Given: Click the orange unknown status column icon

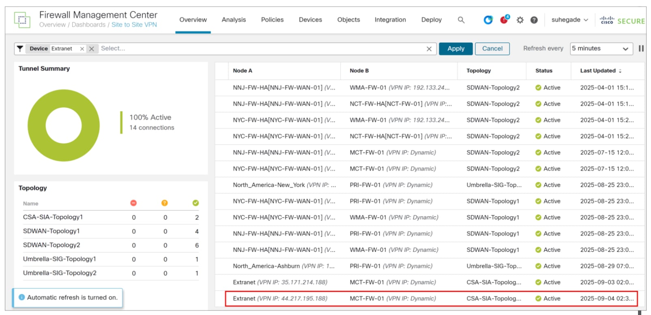Looking at the screenshot, I should pos(164,203).
